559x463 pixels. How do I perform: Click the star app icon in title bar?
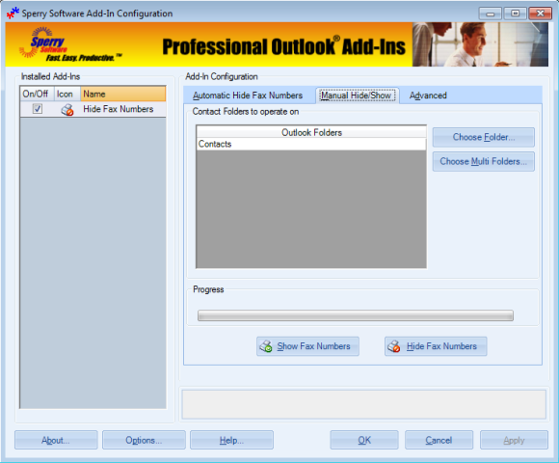pyautogui.click(x=13, y=14)
